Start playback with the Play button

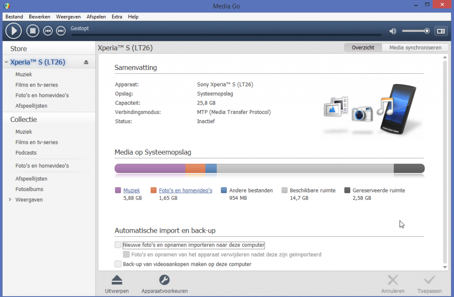[14, 31]
